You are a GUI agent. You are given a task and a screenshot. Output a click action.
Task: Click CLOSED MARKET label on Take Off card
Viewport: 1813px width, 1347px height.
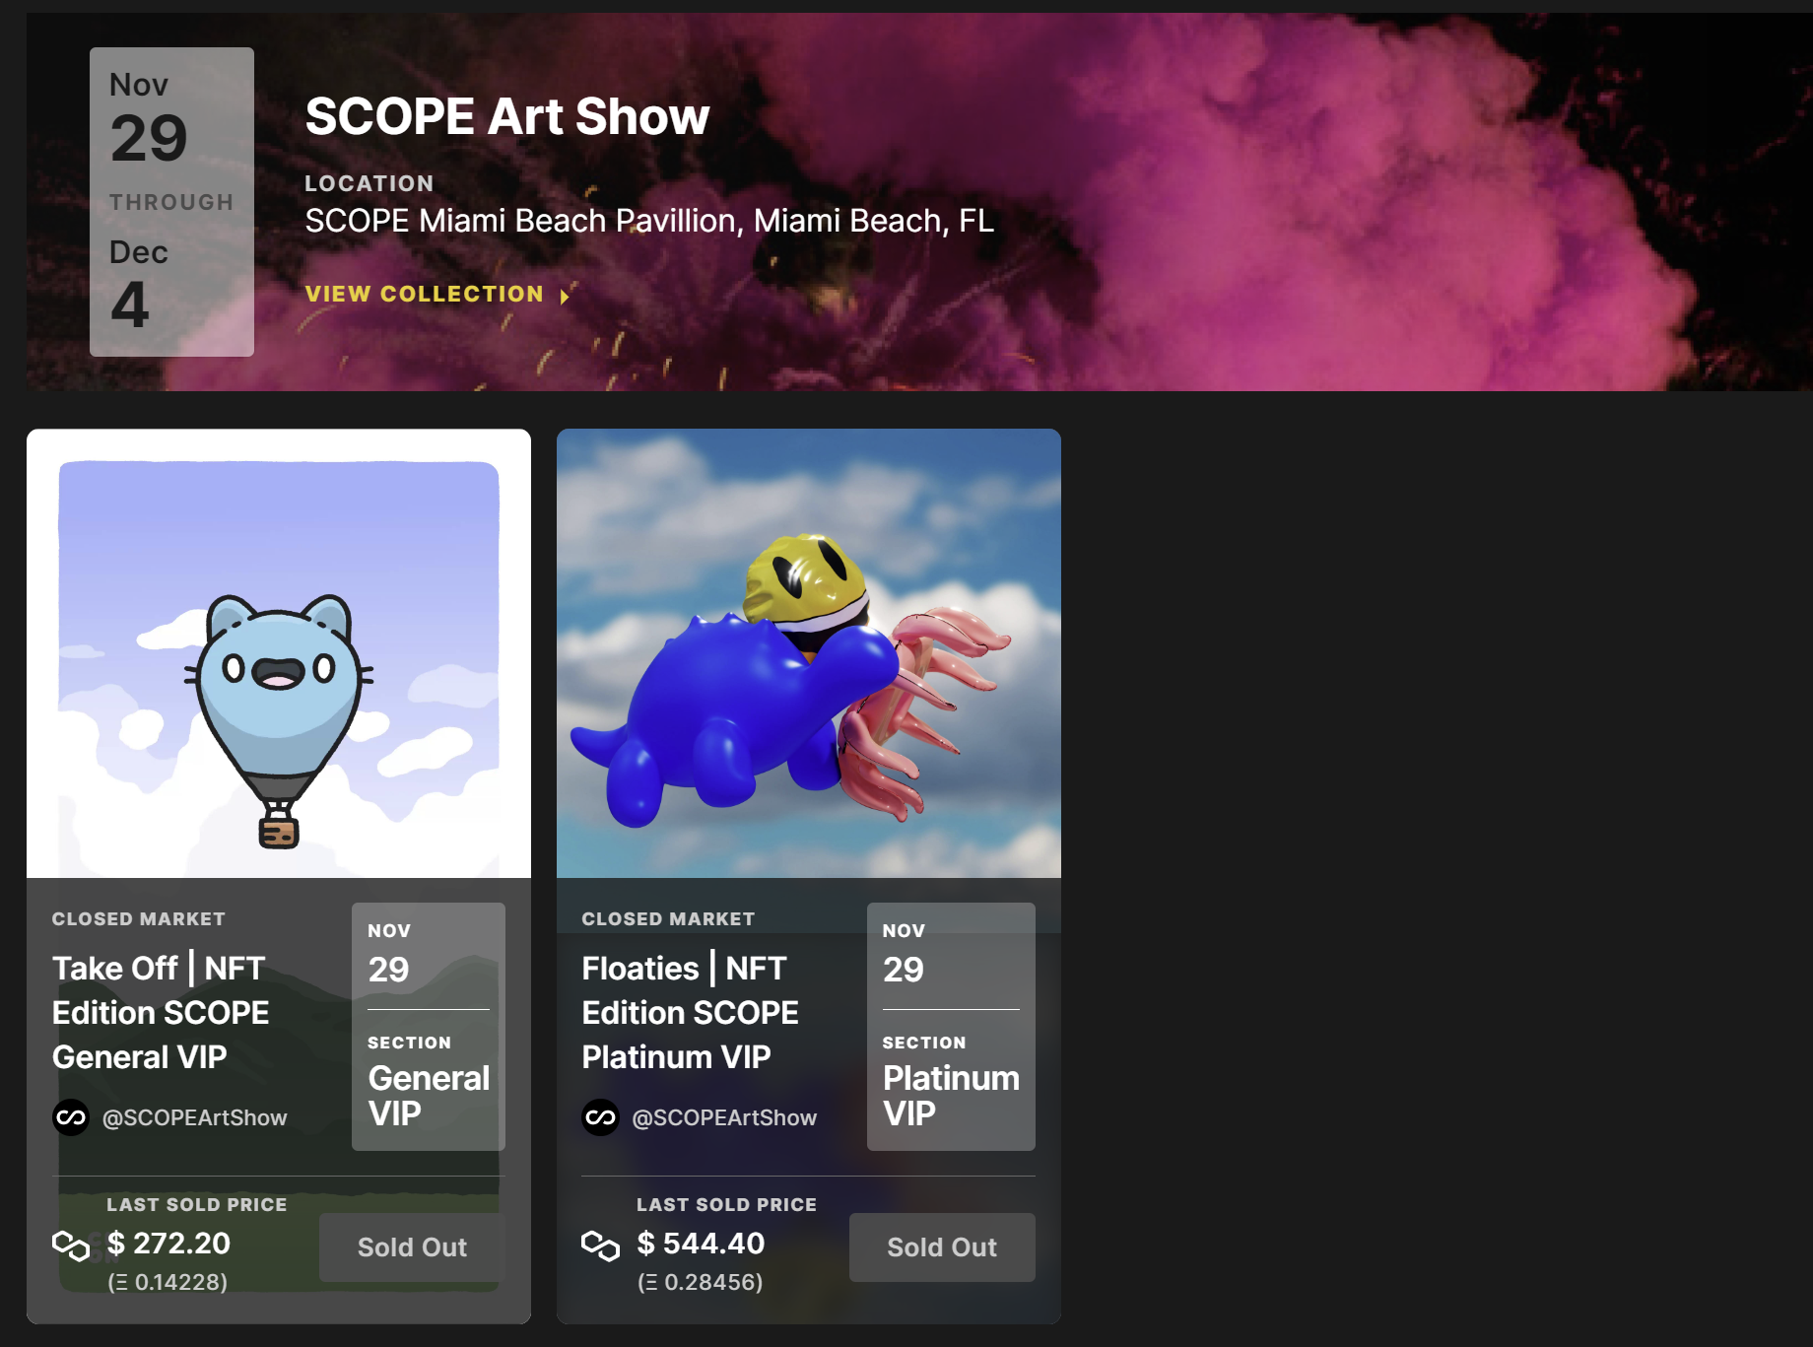click(139, 918)
